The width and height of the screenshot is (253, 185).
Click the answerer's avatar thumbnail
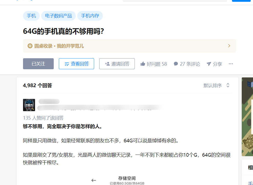[x=29, y=105]
